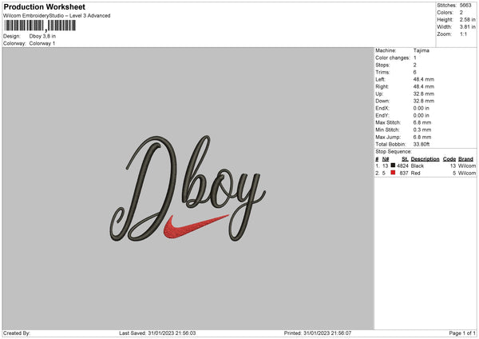Click the Machine 'Tajima' value
The height and width of the screenshot is (339, 479).
point(422,50)
